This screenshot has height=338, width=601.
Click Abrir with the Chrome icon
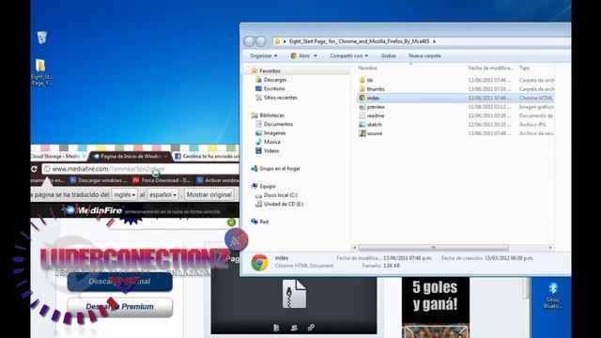300,56
